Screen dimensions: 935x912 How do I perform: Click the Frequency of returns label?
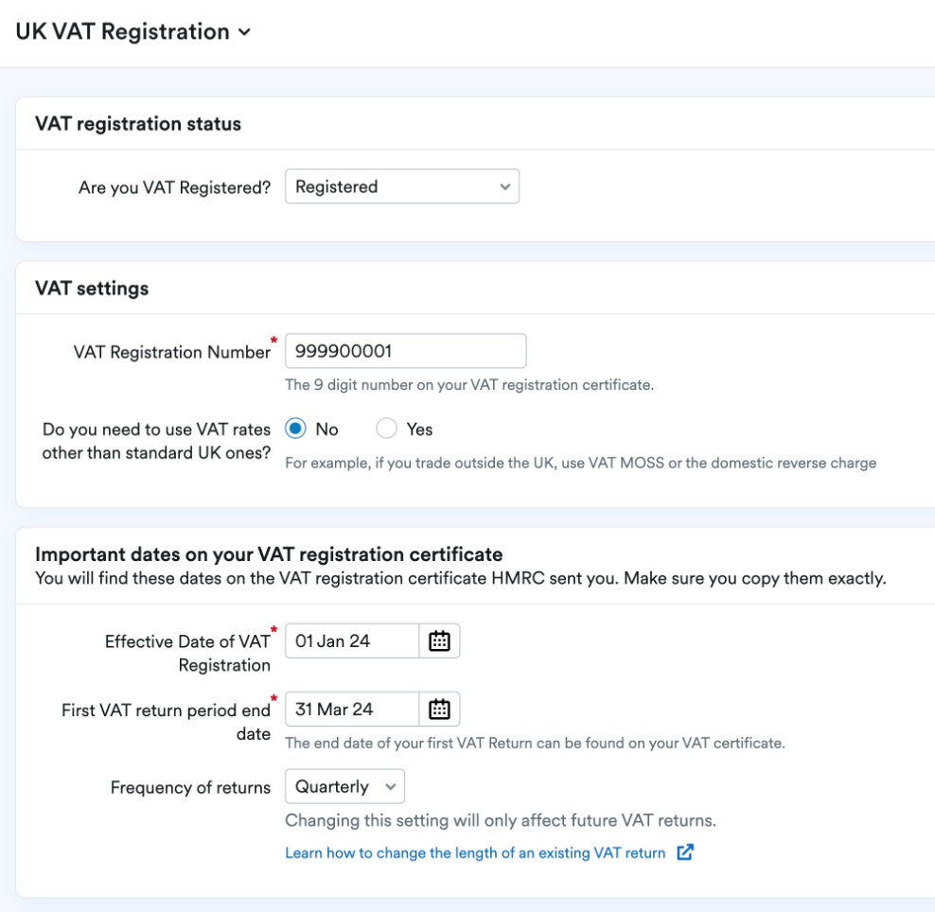tap(190, 787)
